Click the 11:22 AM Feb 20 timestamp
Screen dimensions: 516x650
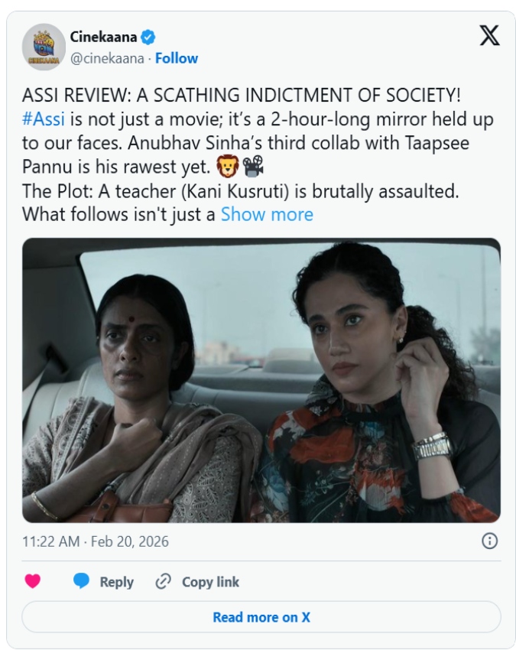coord(96,541)
